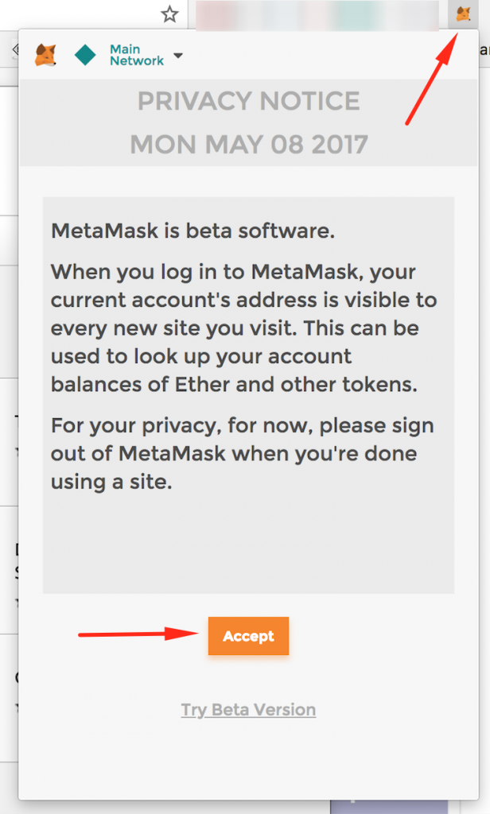The height and width of the screenshot is (814, 490).
Task: Click the teal diamond network icon
Action: point(85,55)
